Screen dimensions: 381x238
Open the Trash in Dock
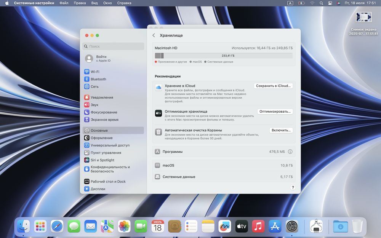point(357,226)
